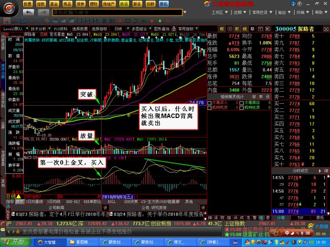Screen dimensions: 330x247
Task: Click the 股票 top menu button
Action: point(28,4)
